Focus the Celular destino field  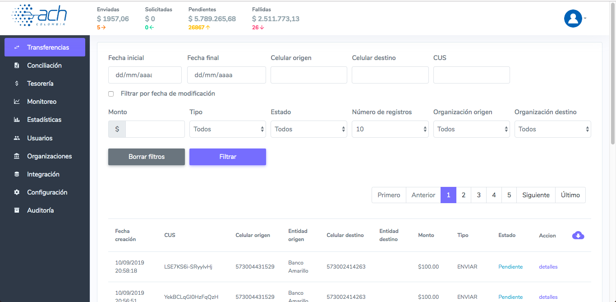coord(390,75)
